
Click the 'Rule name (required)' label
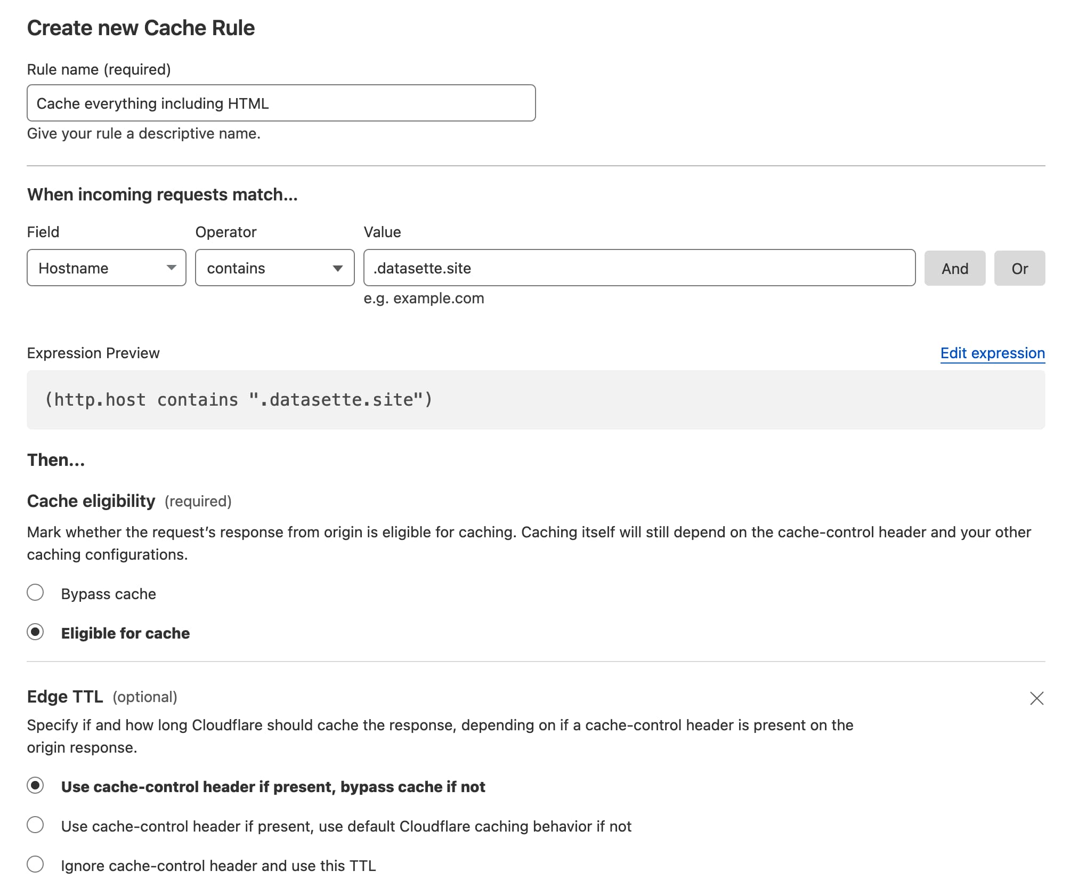coord(99,69)
